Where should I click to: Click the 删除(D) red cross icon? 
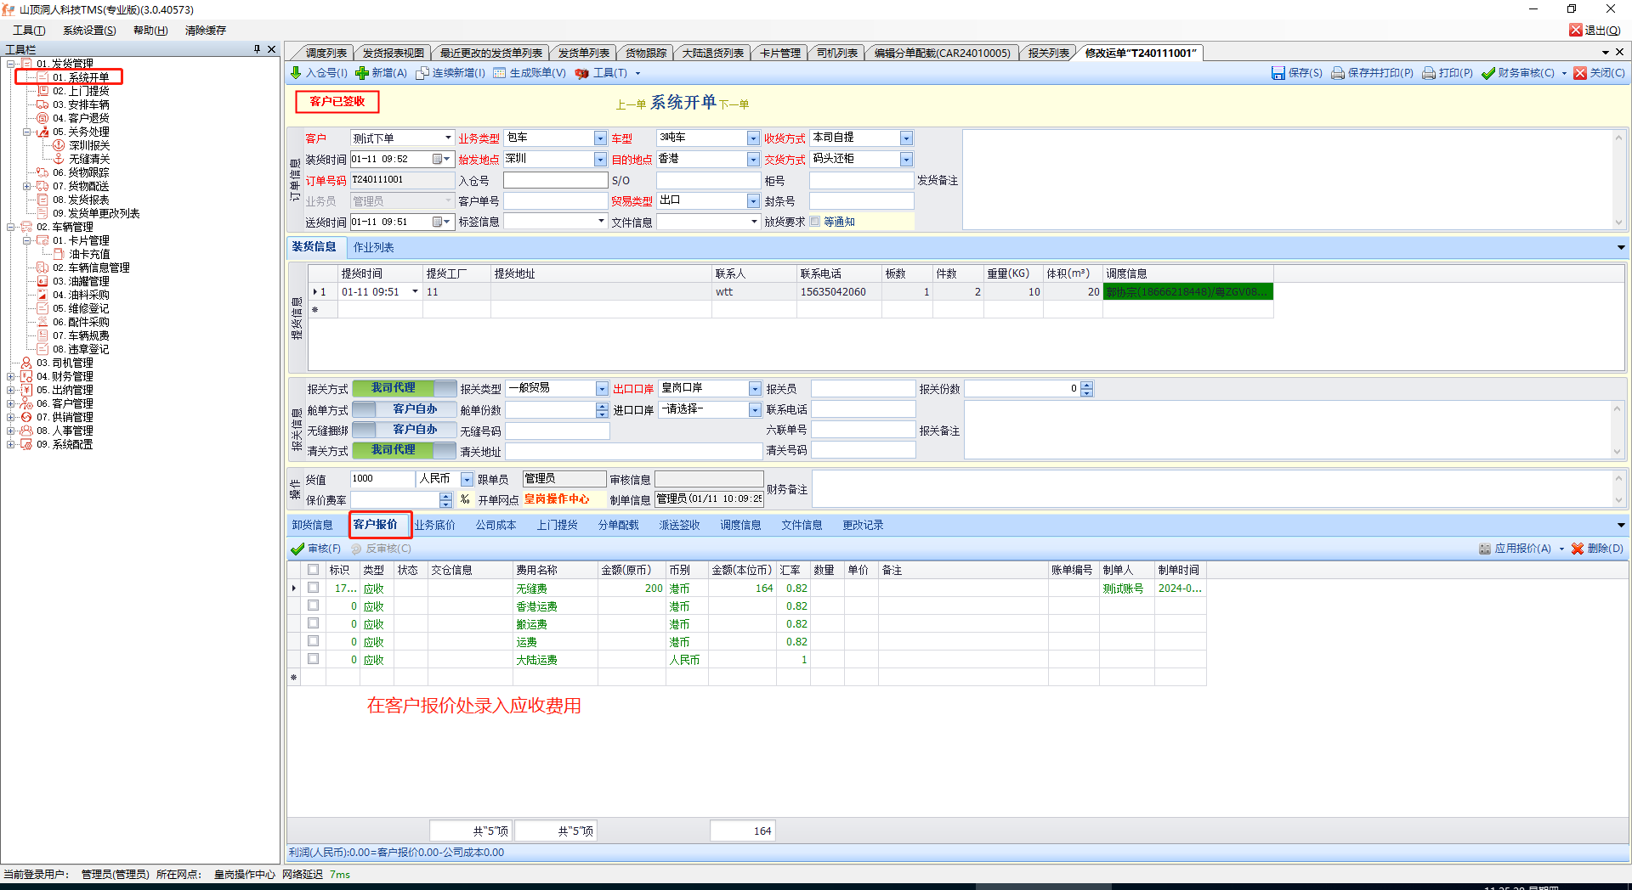click(x=1578, y=549)
